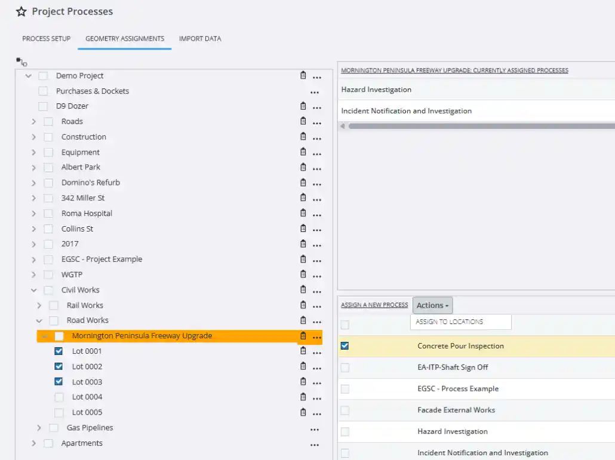Image resolution: width=615 pixels, height=460 pixels.
Task: Expand the Roads tree node
Action: (x=34, y=121)
